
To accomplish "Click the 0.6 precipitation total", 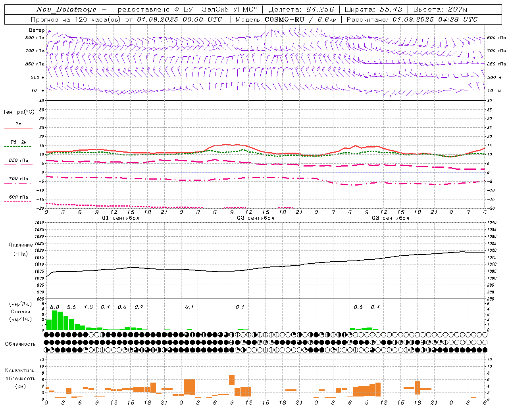I will point(122,307).
